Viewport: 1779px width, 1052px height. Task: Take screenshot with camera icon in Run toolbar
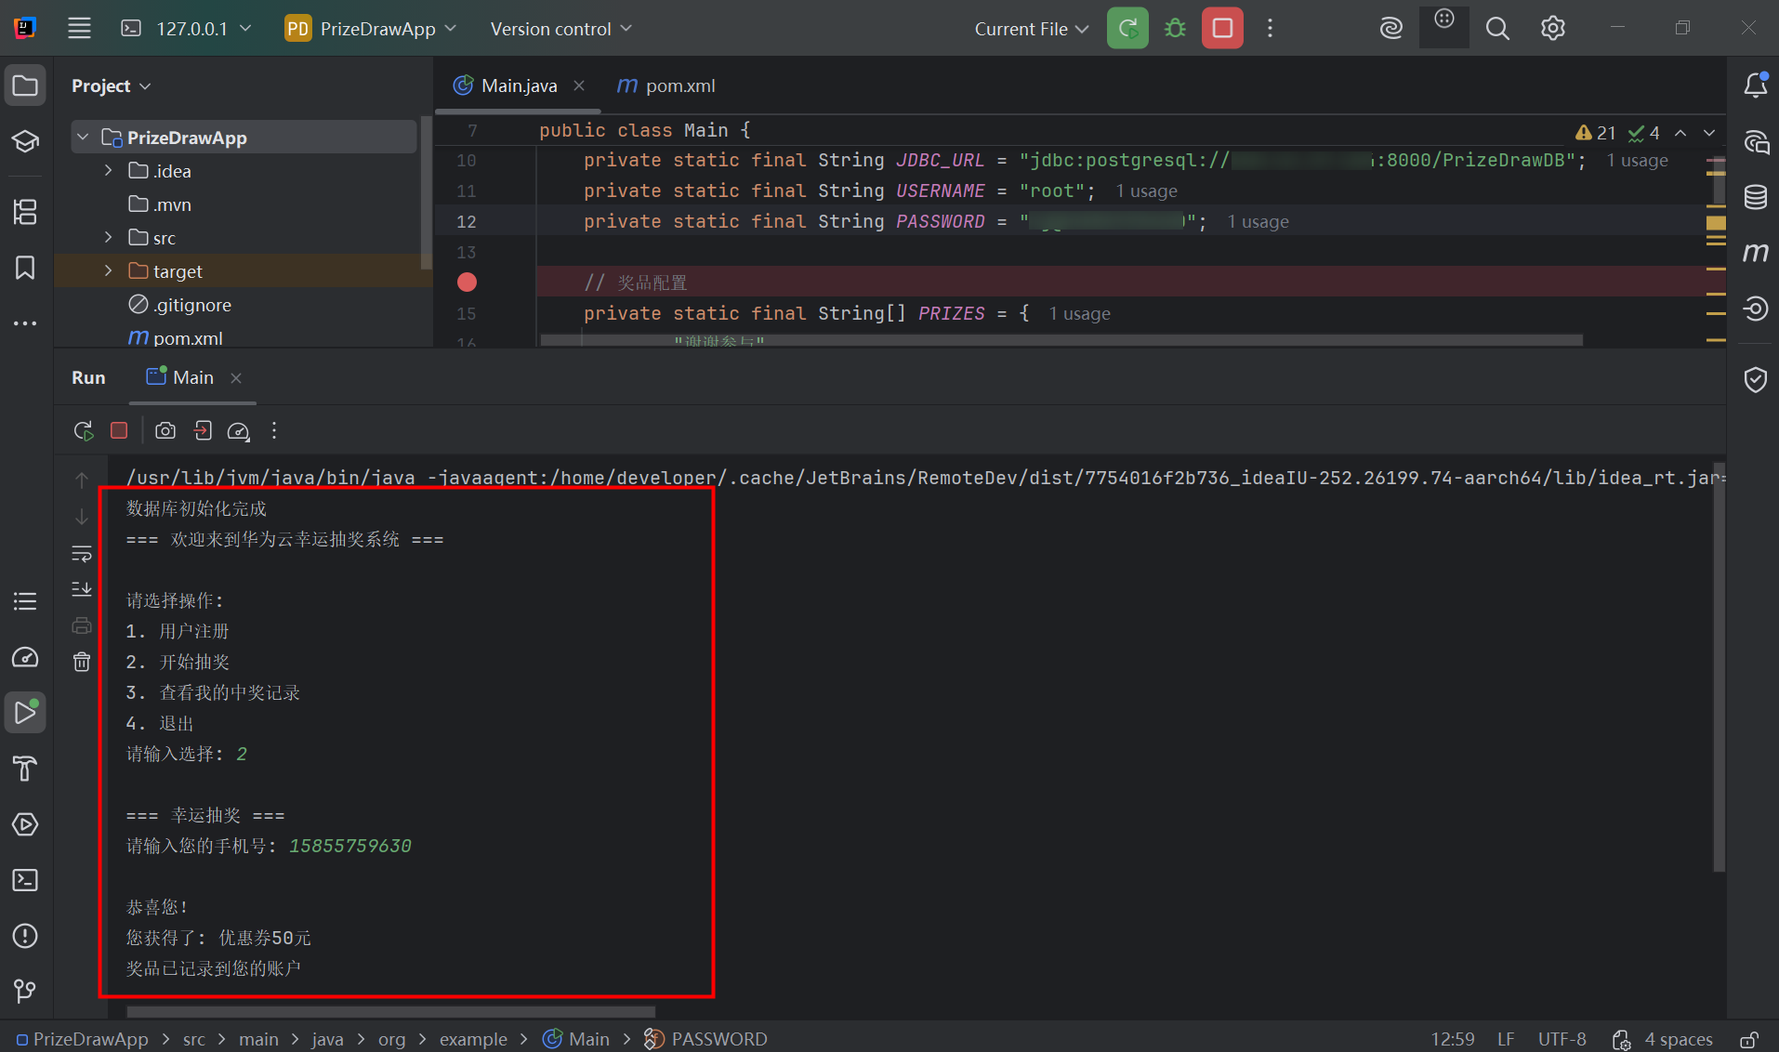(x=165, y=431)
